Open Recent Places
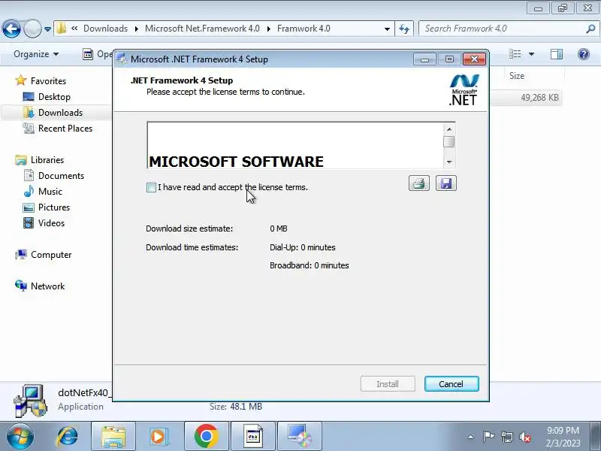Screen dimensions: 601x451 65,128
